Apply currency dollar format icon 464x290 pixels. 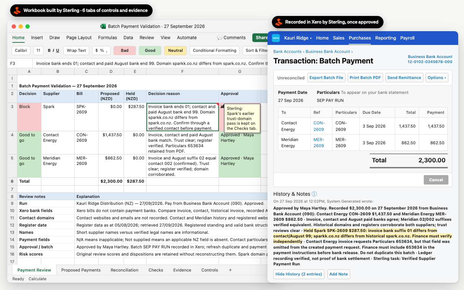click(96, 50)
